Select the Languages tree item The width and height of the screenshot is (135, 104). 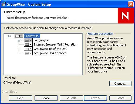click(41, 40)
